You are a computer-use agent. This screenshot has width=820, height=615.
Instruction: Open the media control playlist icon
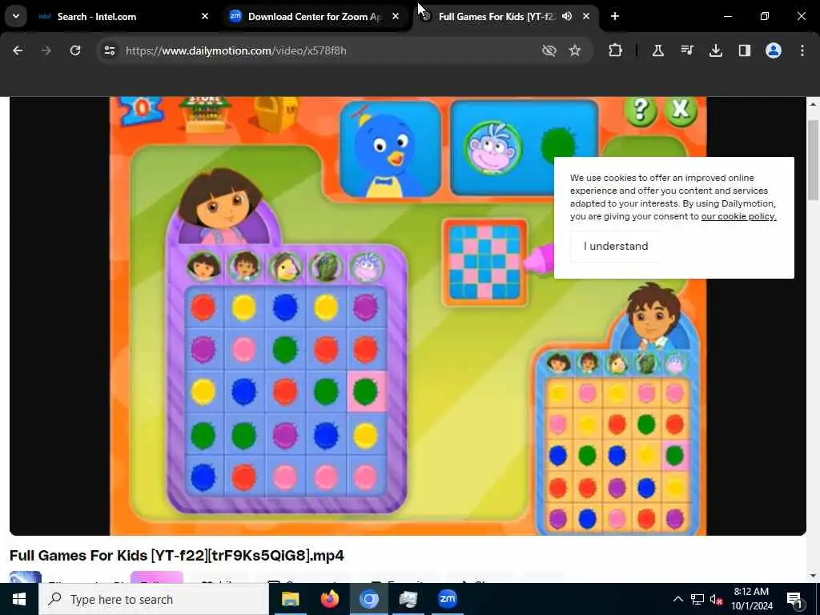[x=686, y=50]
